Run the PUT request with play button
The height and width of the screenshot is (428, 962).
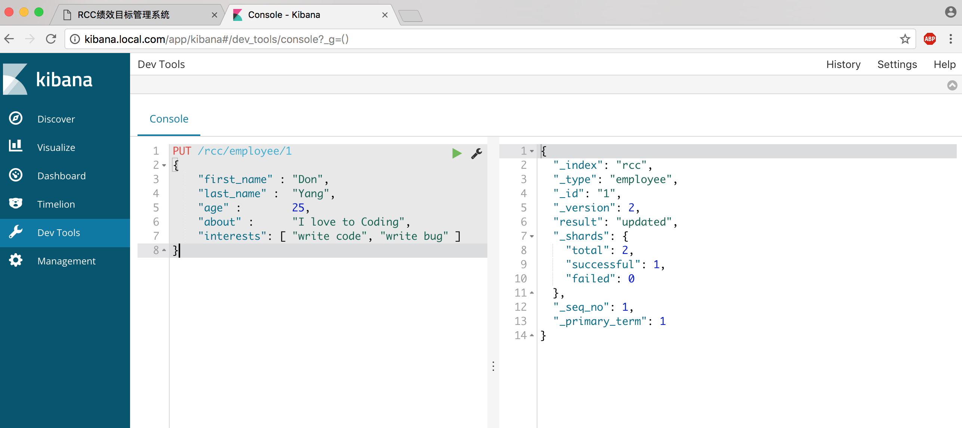(456, 153)
